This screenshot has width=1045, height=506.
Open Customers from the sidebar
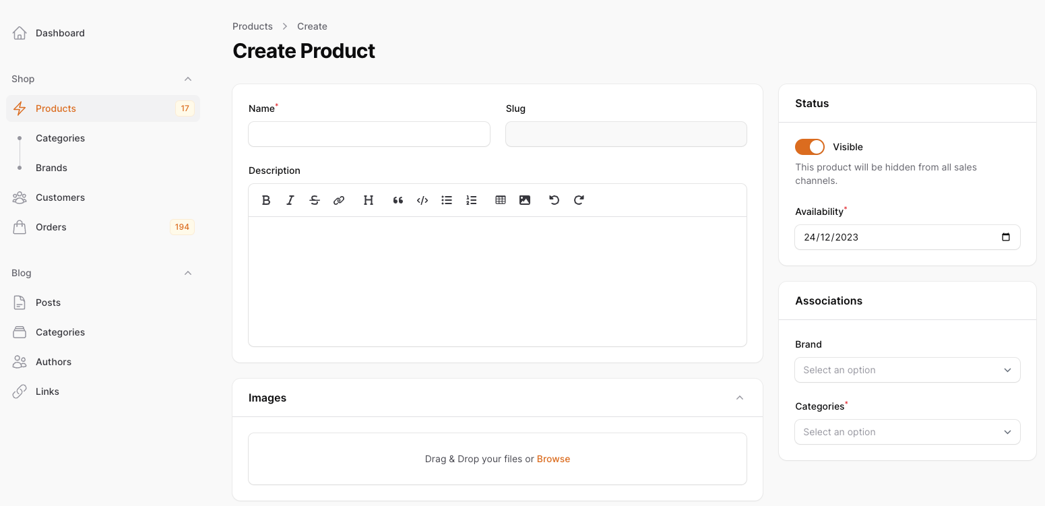103,197
